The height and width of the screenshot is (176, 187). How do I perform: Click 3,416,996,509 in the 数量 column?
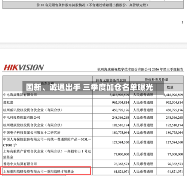173,95
